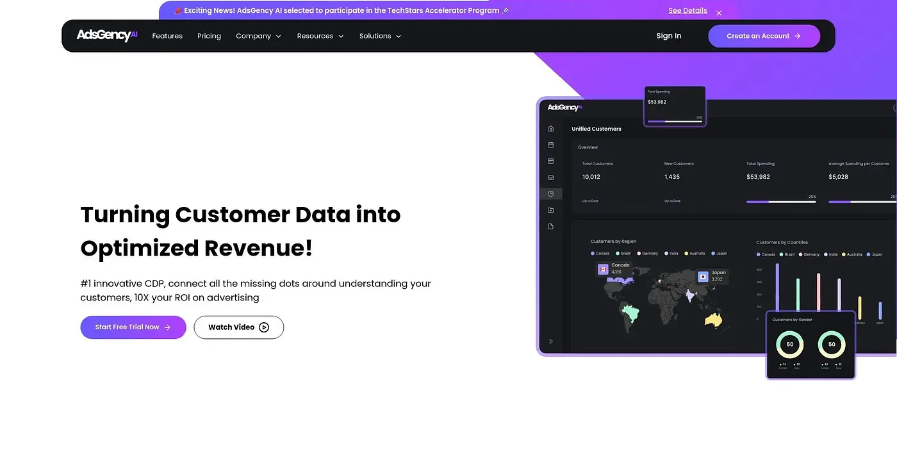This screenshot has width=897, height=467.
Task: Click the Create an Account button
Action: (x=764, y=36)
